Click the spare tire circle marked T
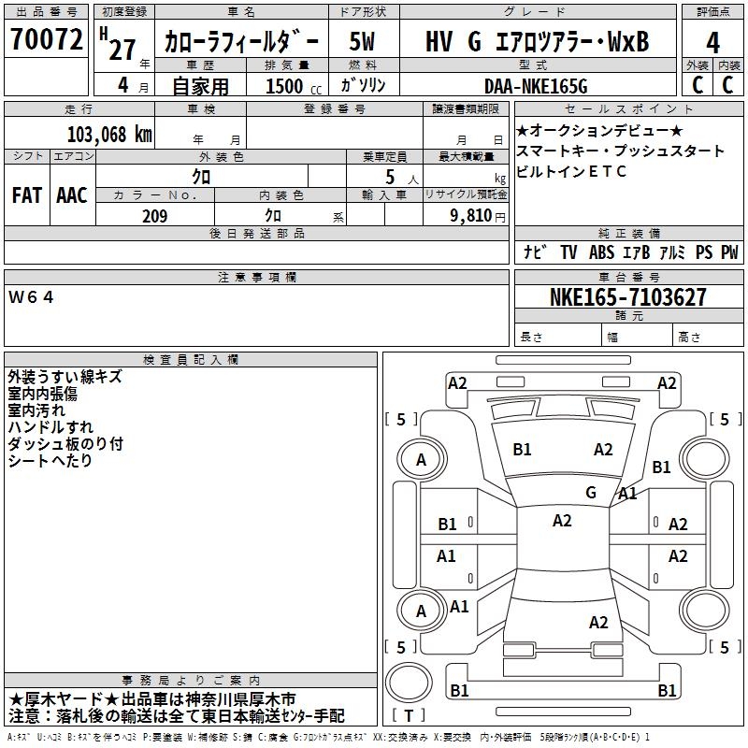 pos(409,682)
